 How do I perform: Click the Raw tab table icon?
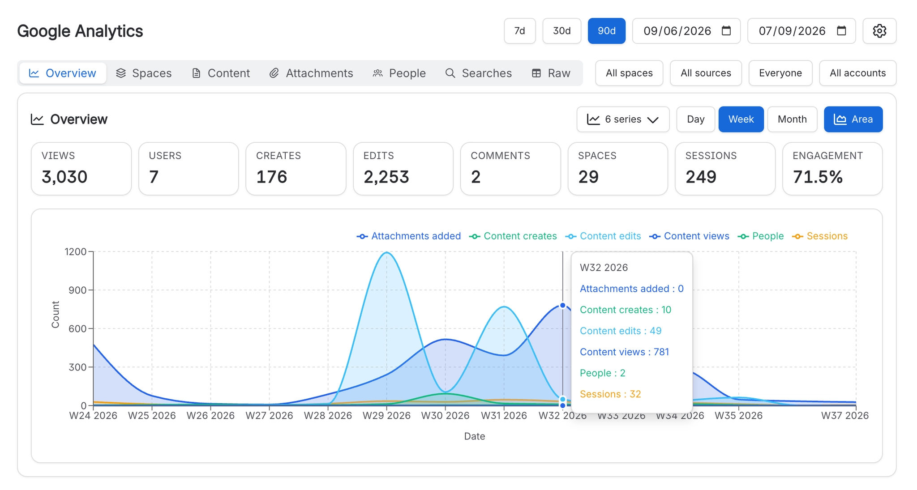click(x=536, y=73)
